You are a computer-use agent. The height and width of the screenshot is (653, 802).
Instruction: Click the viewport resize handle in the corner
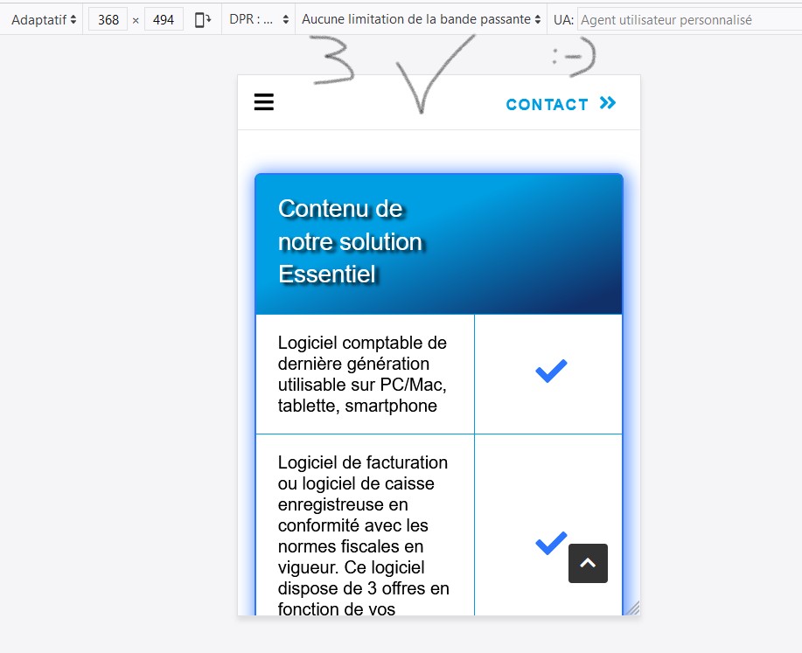(632, 608)
